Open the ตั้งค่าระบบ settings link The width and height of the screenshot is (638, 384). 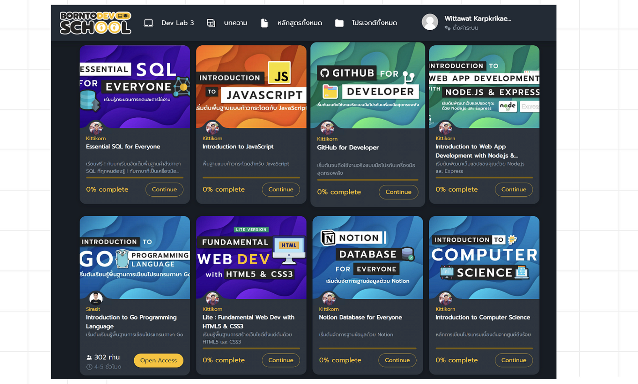click(465, 28)
